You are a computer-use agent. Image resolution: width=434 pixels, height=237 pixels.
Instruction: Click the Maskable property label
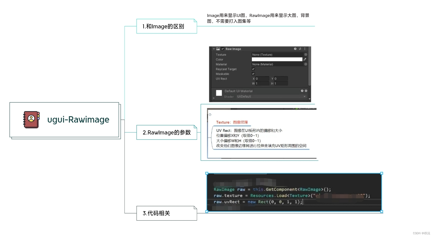[222, 74]
